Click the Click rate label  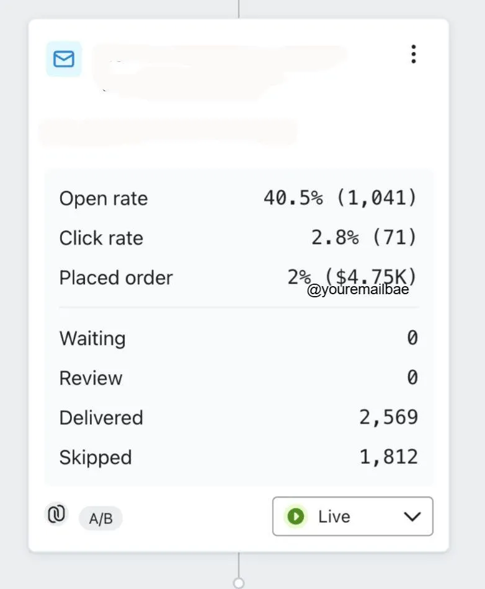click(x=101, y=238)
